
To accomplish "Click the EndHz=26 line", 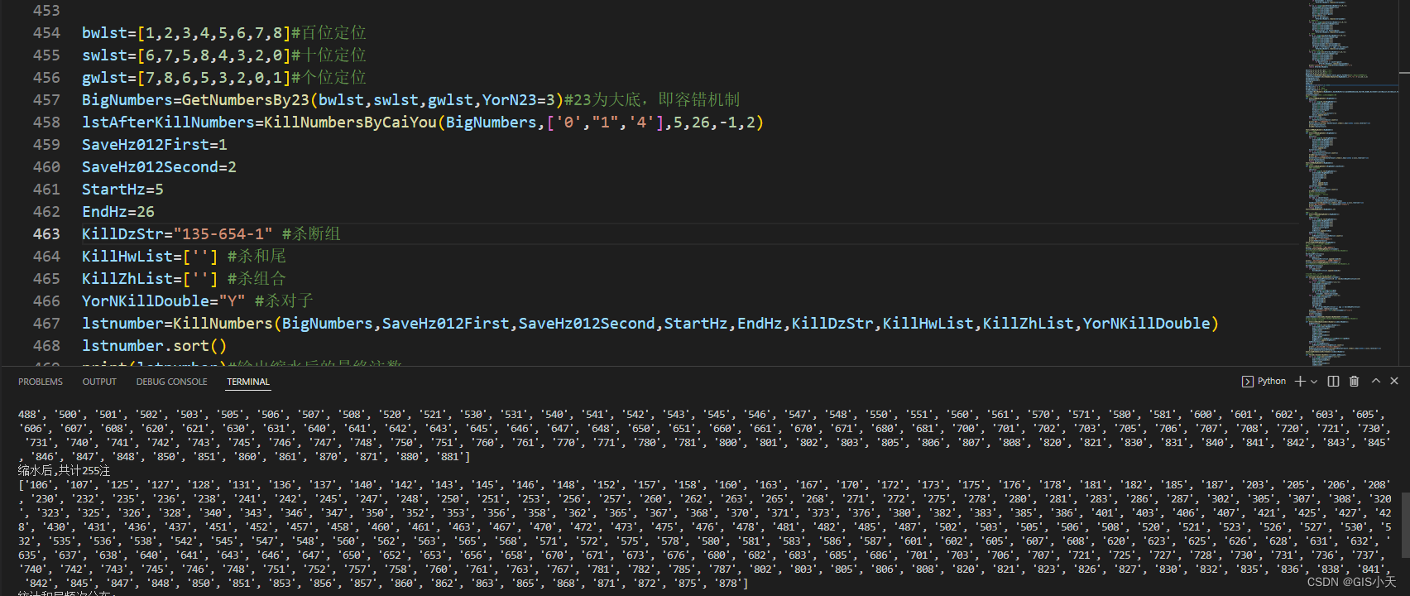I will point(118,212).
